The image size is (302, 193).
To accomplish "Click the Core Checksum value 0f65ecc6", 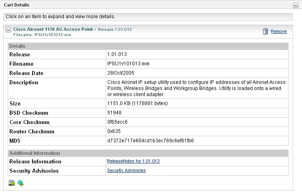I will pyautogui.click(x=117, y=122).
